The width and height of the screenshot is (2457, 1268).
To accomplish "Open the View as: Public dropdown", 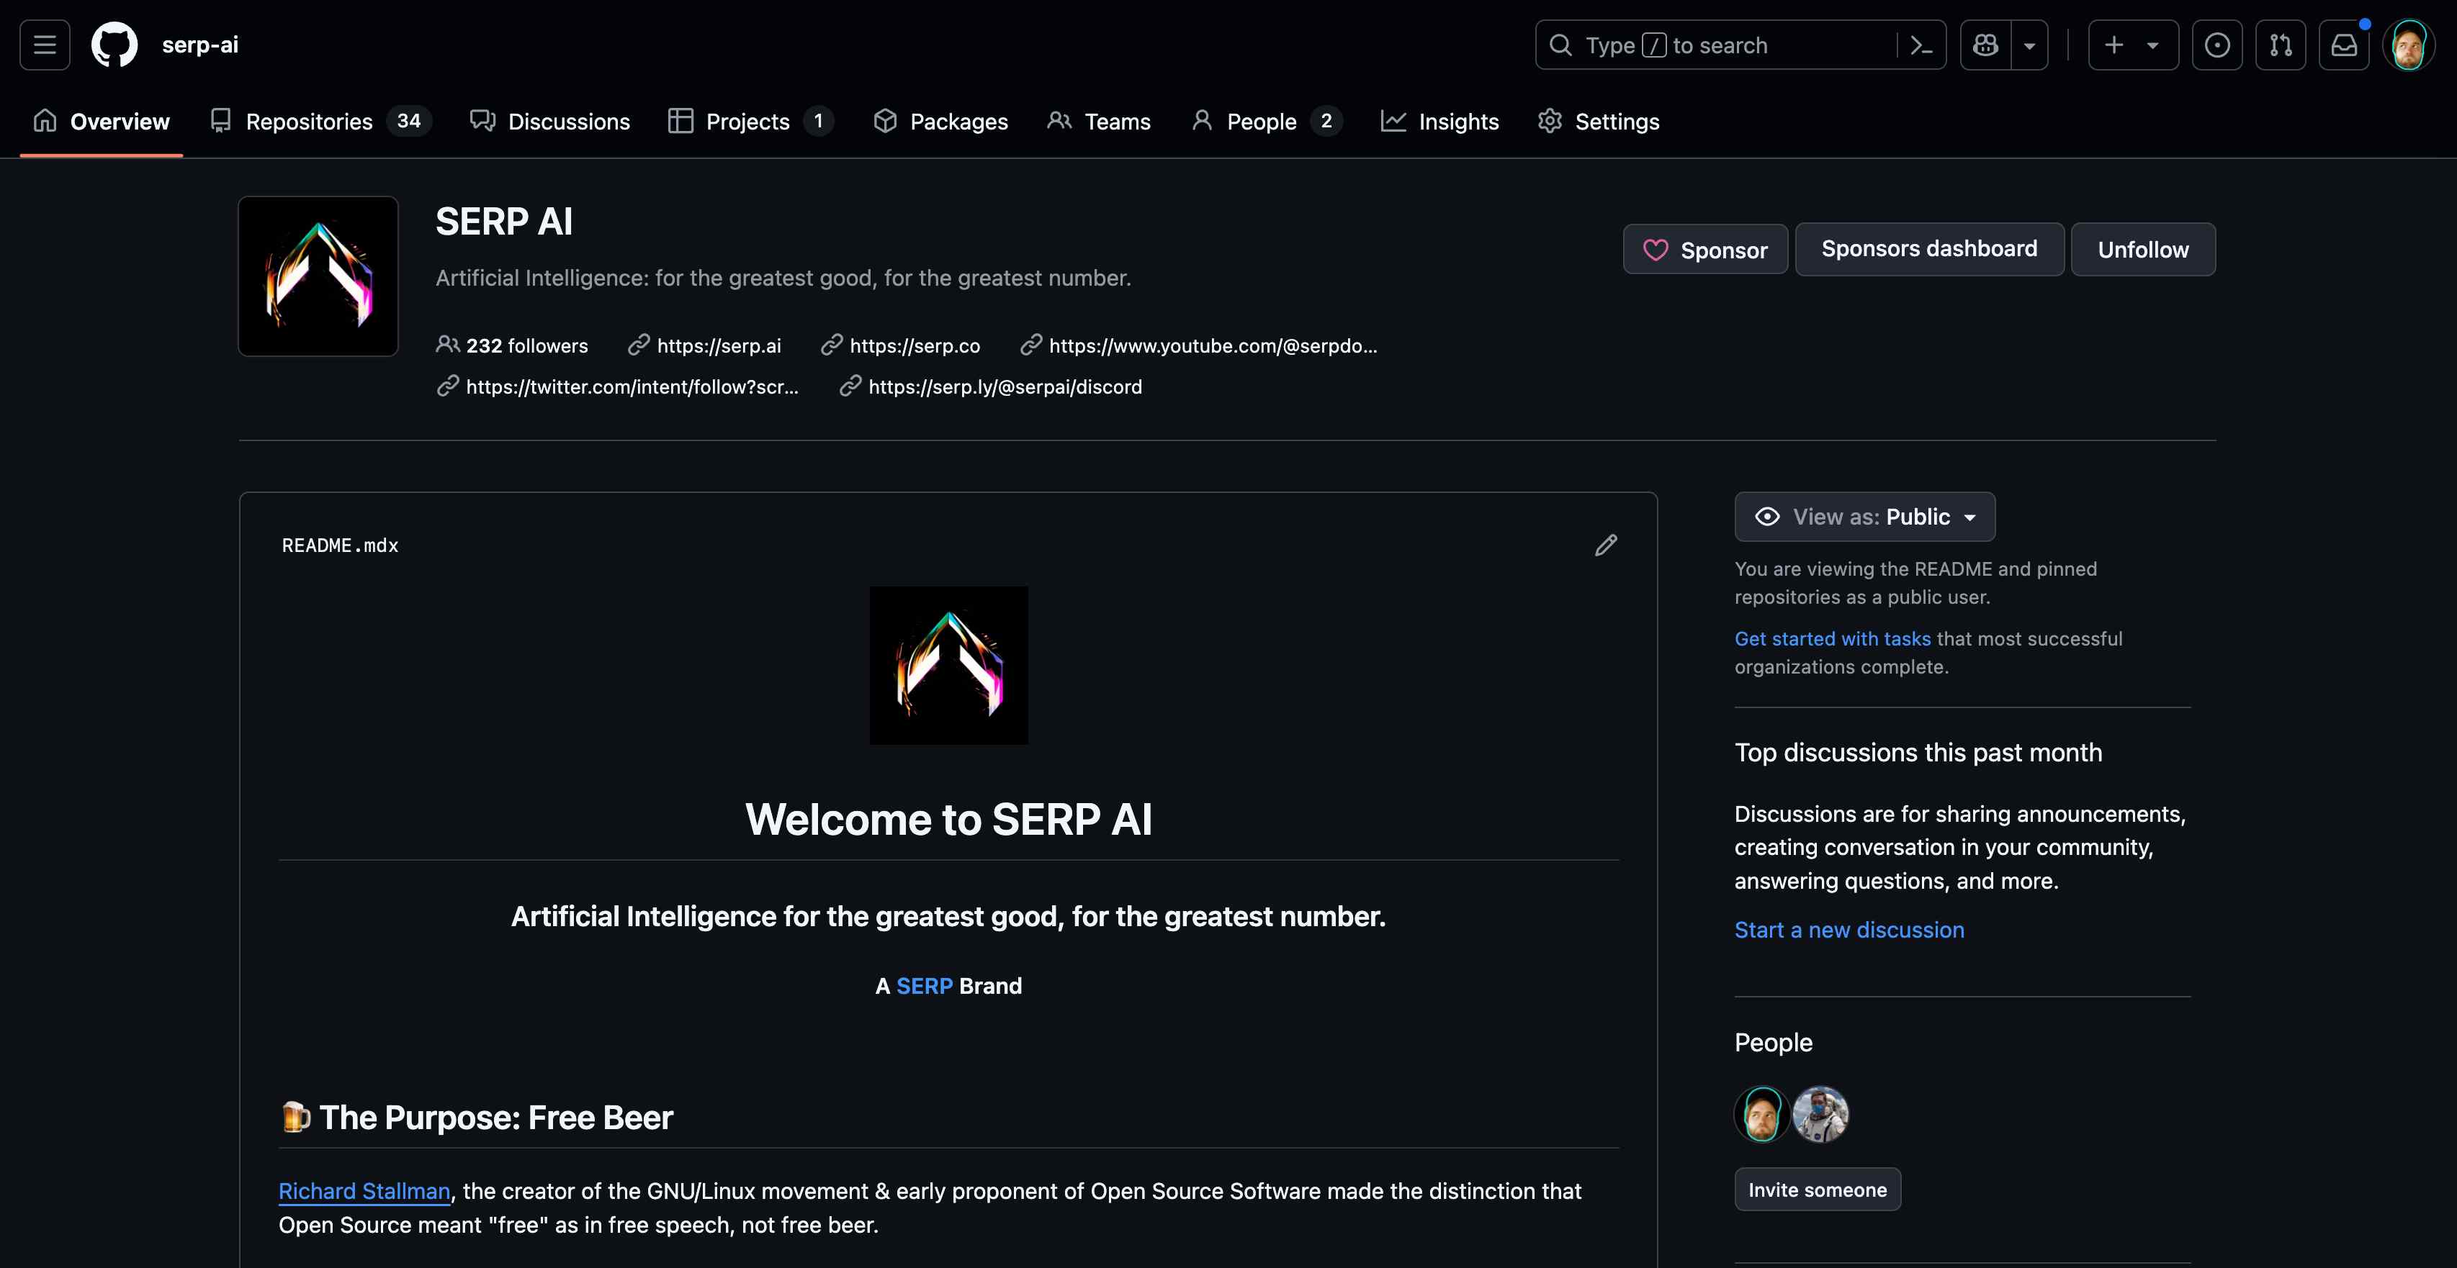I will (1864, 517).
